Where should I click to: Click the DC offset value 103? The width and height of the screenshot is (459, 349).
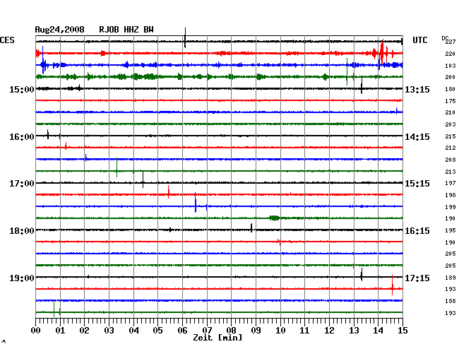click(451, 66)
